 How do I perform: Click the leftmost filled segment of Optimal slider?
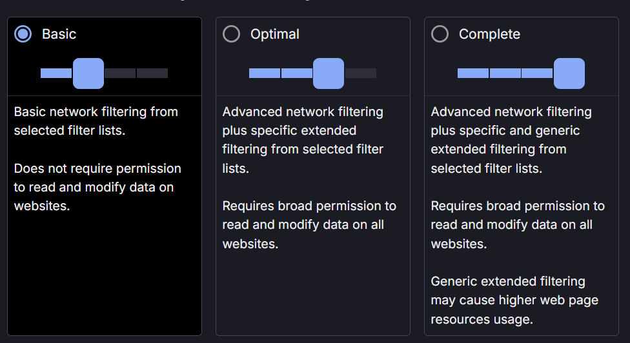[264, 73]
